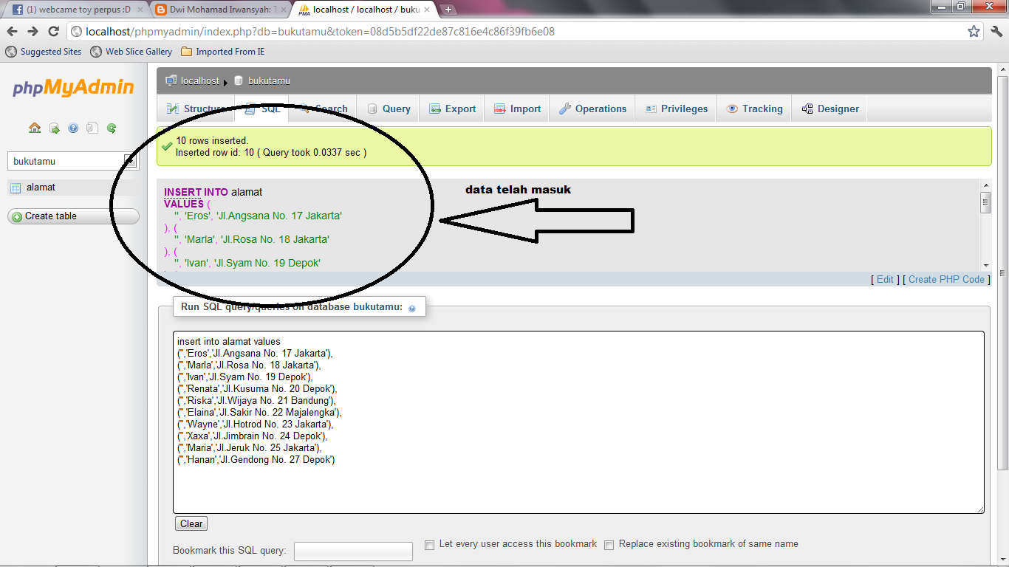Open the Query tab

pyautogui.click(x=389, y=109)
